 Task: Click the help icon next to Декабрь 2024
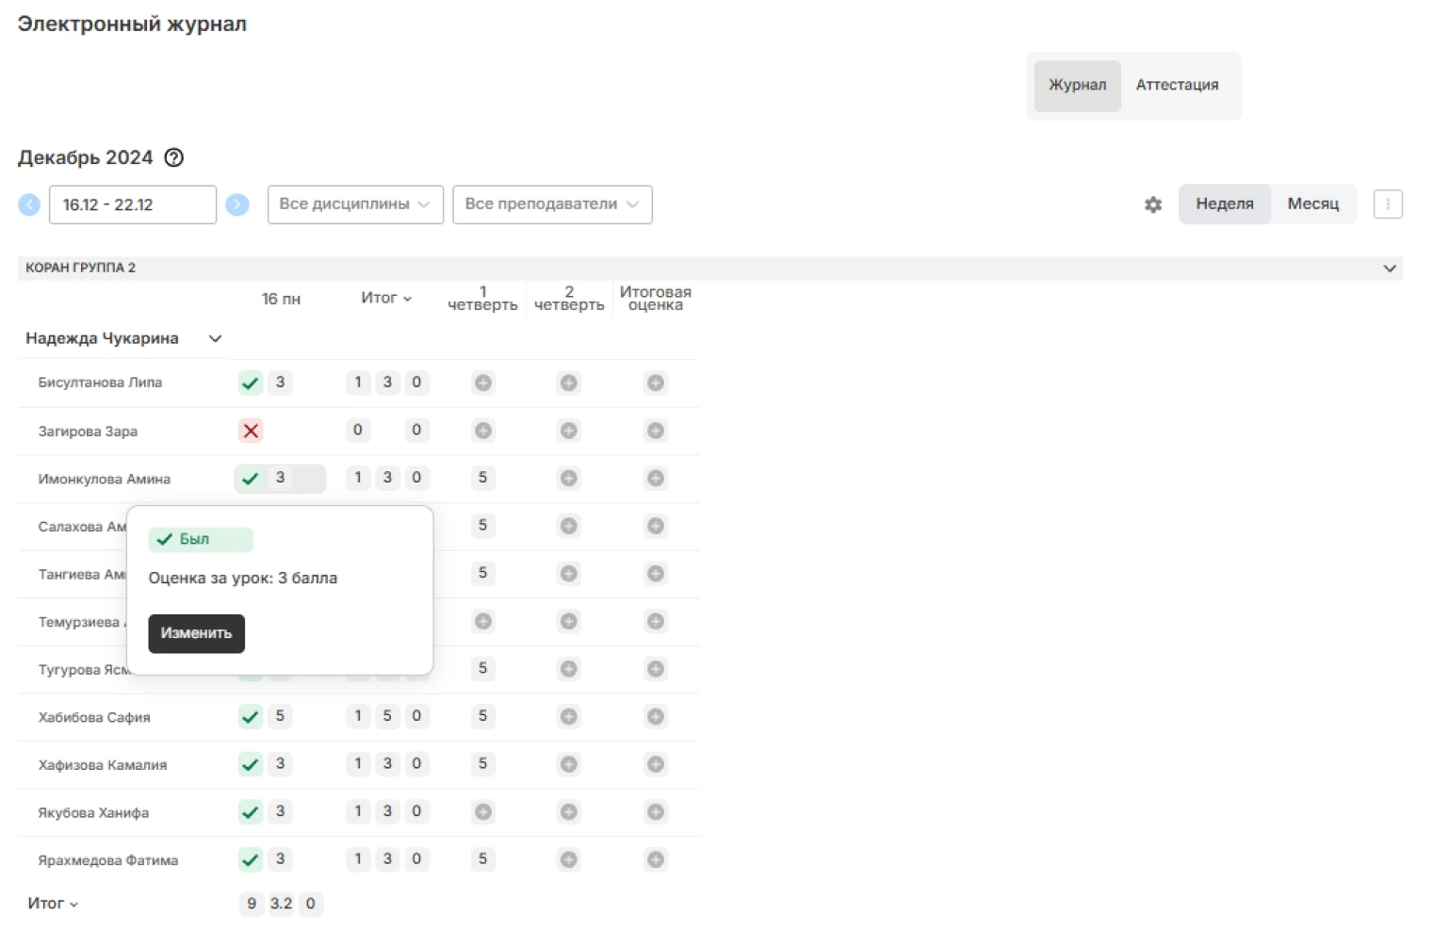coord(174,157)
